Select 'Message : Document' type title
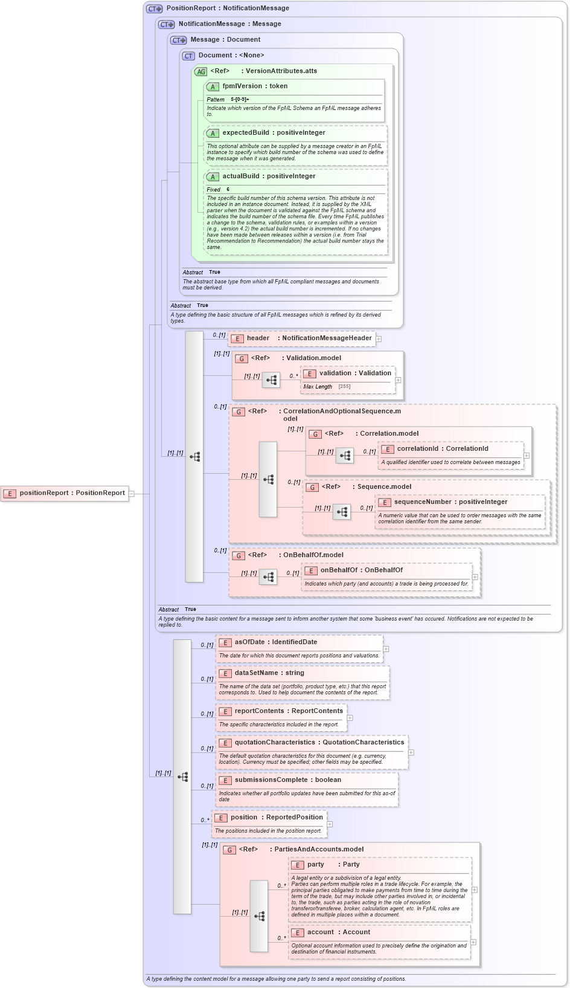 [x=225, y=40]
